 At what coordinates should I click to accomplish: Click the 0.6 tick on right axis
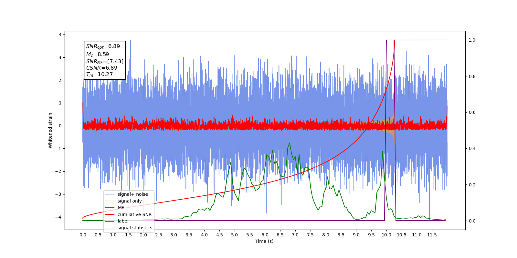(472, 113)
